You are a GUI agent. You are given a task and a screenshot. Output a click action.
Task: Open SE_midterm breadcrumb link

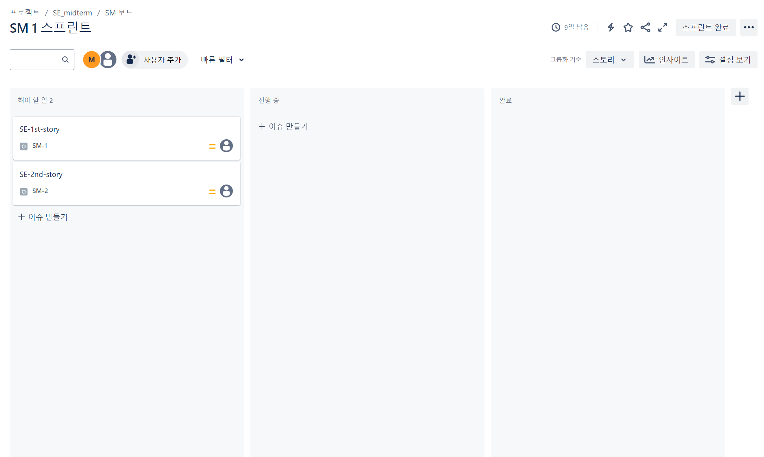coord(72,13)
